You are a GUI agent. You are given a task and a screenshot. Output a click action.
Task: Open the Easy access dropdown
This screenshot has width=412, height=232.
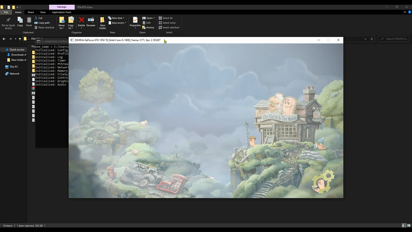click(x=117, y=23)
